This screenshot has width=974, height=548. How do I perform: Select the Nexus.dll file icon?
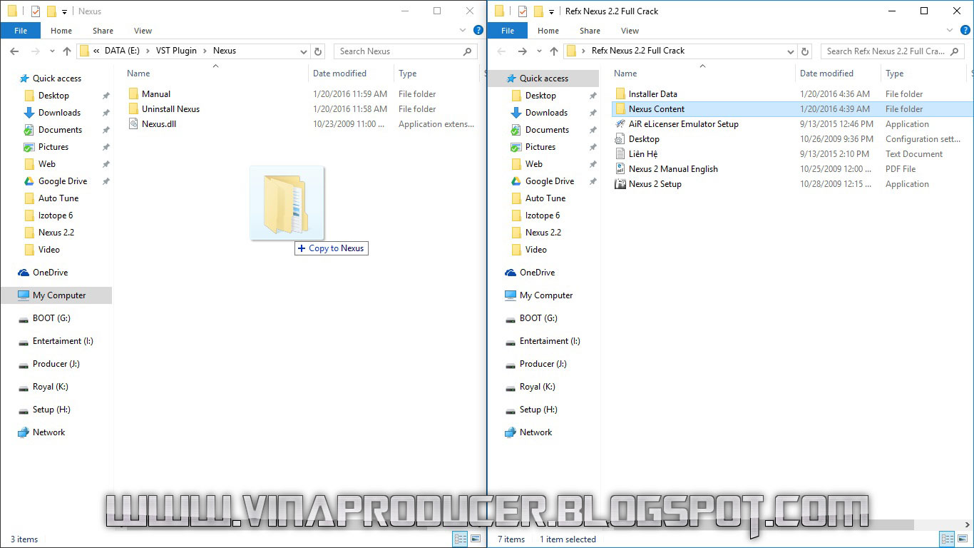(133, 124)
